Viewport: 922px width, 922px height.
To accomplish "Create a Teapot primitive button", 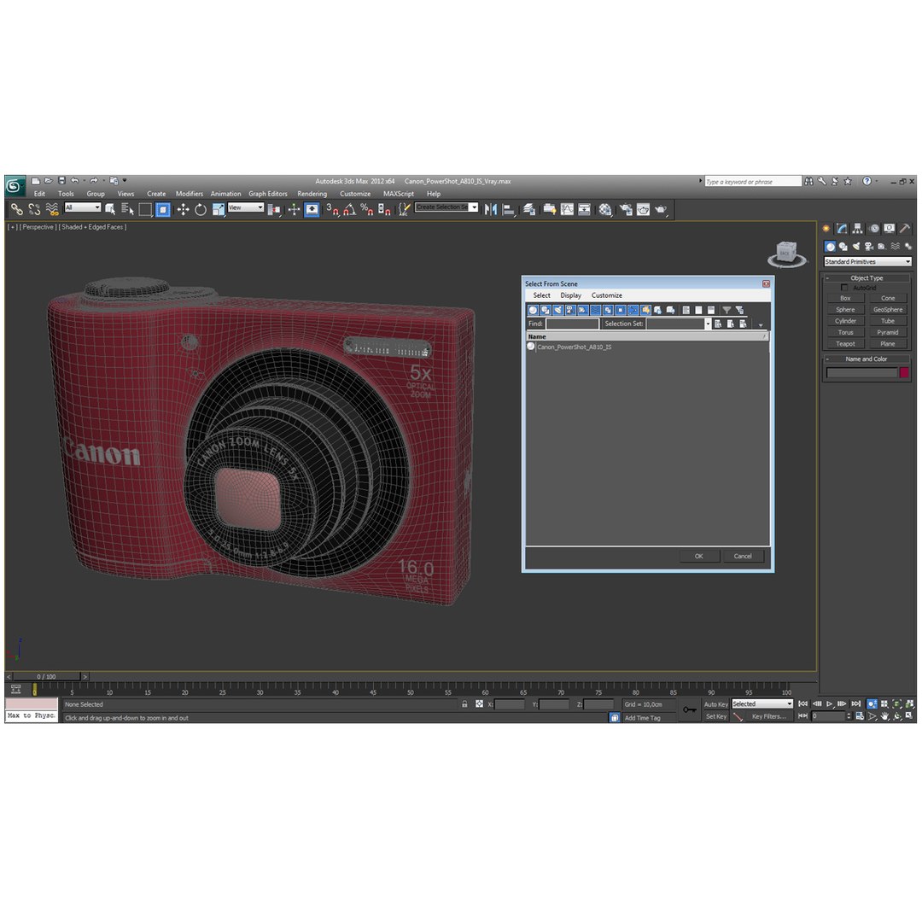I will tap(845, 344).
